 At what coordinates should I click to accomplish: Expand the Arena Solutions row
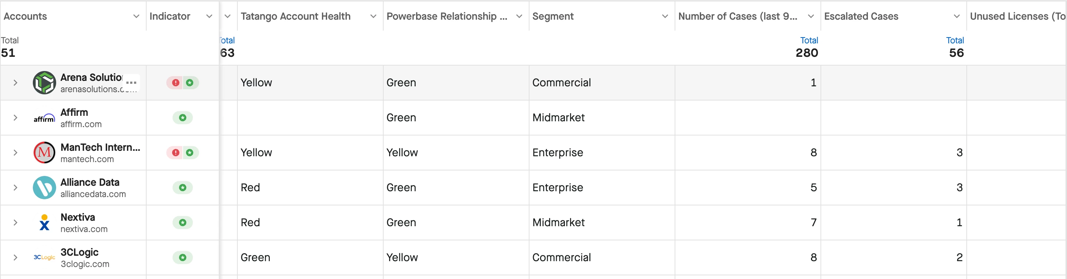pos(15,83)
